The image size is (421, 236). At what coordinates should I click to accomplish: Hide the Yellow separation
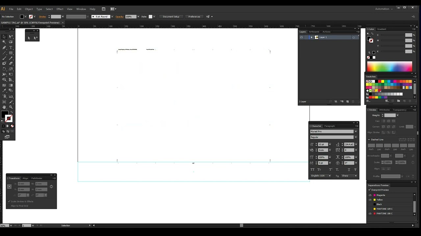pyautogui.click(x=370, y=200)
